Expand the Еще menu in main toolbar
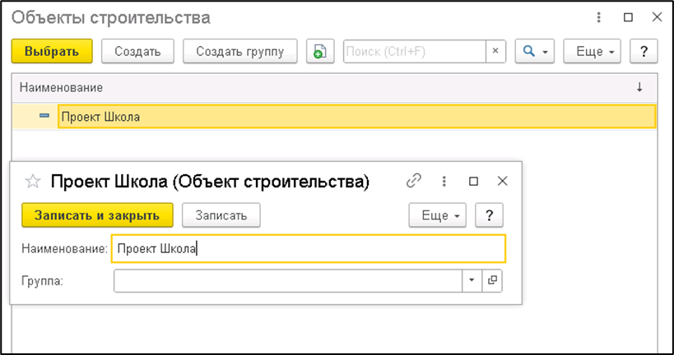 pos(595,51)
